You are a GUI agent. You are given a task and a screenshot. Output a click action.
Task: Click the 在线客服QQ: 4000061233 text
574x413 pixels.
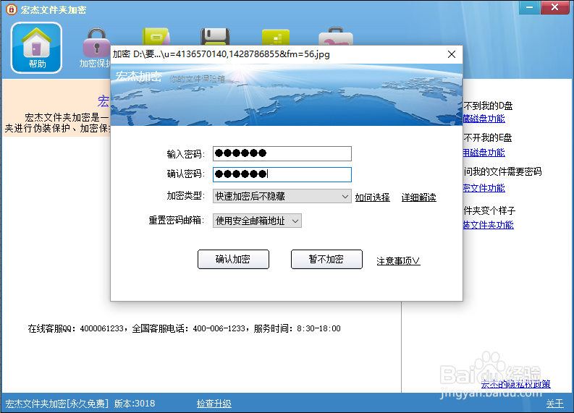[76, 328]
